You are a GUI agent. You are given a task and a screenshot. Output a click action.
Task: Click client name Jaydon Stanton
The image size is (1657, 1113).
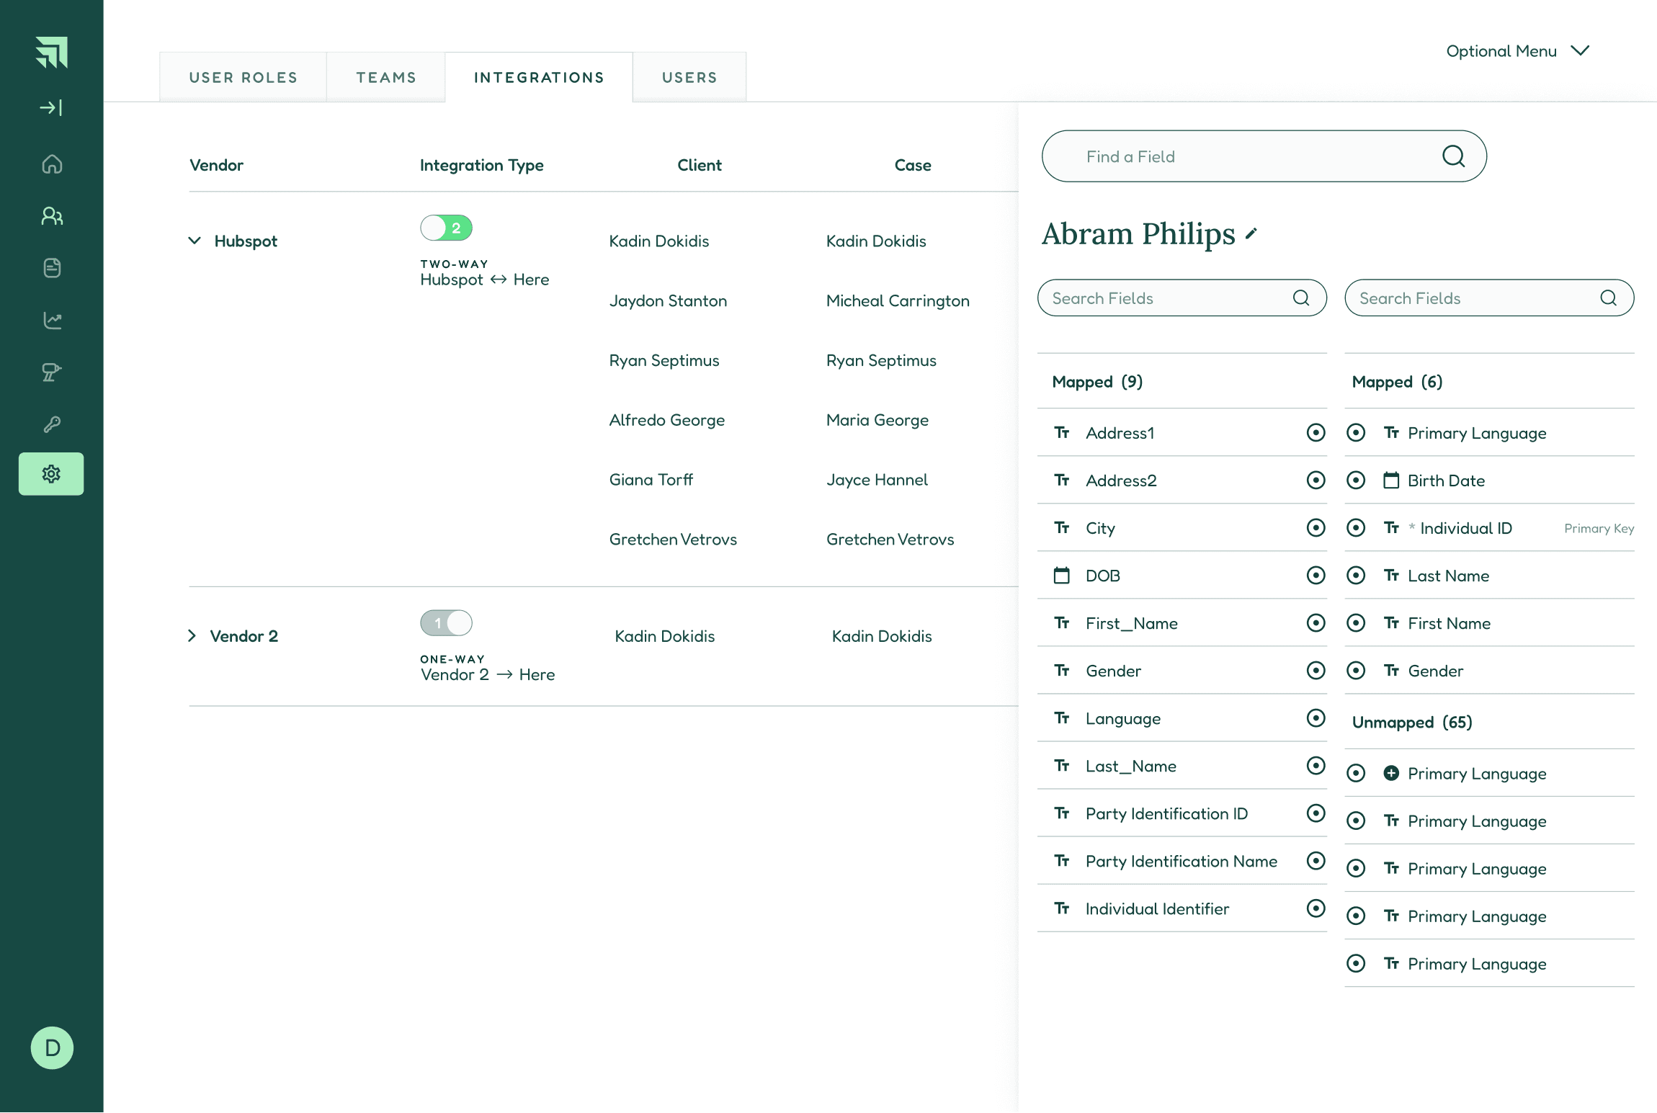pyautogui.click(x=668, y=300)
